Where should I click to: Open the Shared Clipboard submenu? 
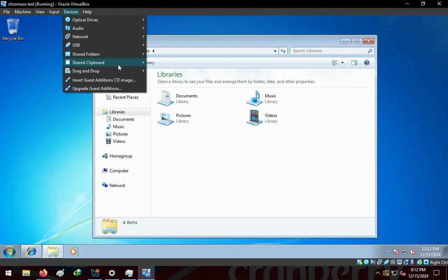(x=105, y=63)
